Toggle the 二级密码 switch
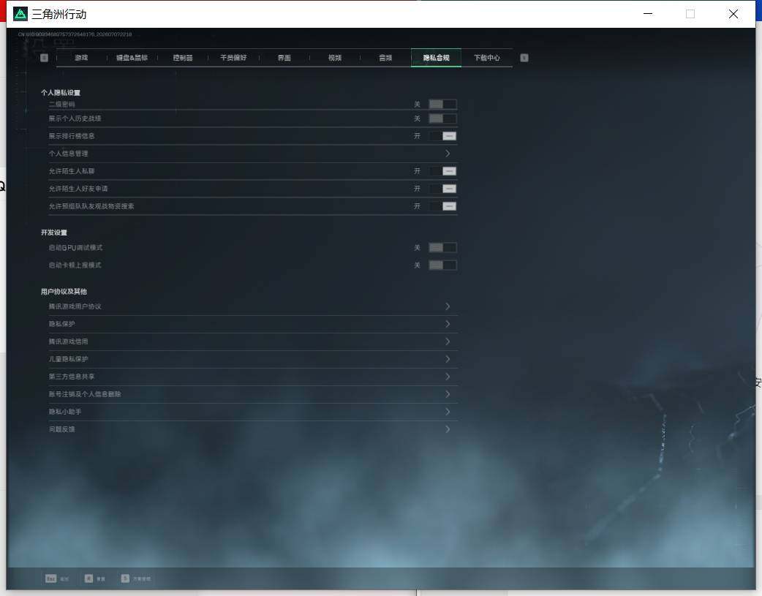The height and width of the screenshot is (596, 762). tap(442, 104)
